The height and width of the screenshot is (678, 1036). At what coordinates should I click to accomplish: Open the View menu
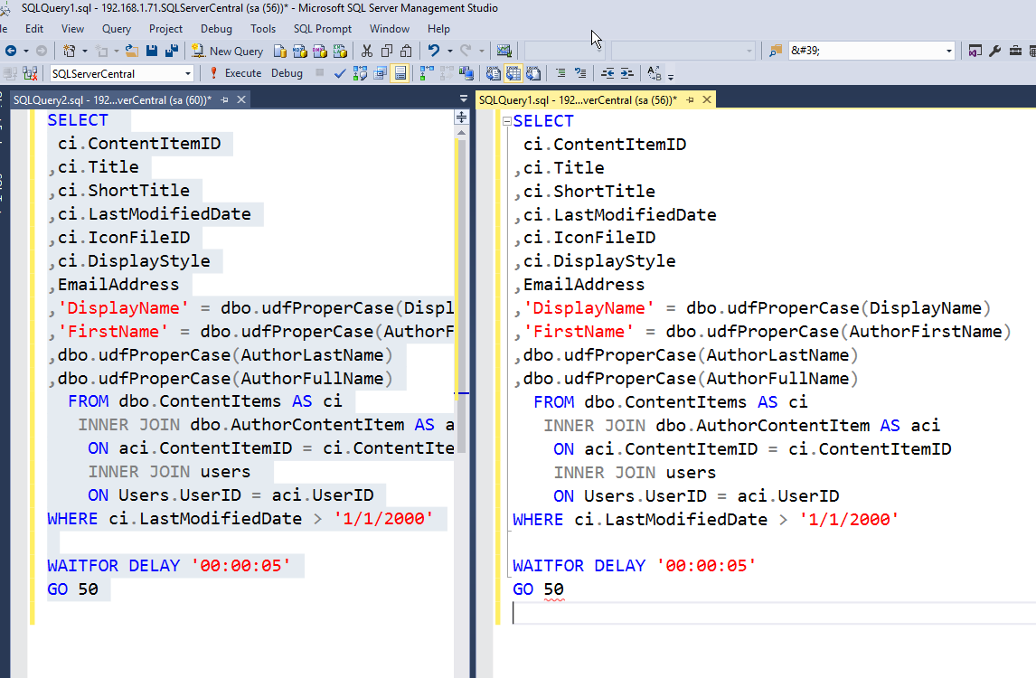point(72,28)
